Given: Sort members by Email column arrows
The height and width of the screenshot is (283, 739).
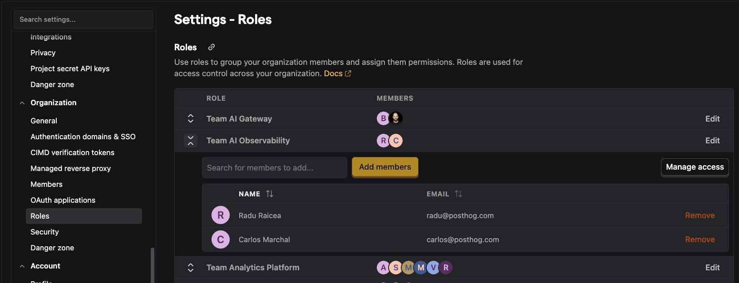Looking at the screenshot, I should coord(458,194).
